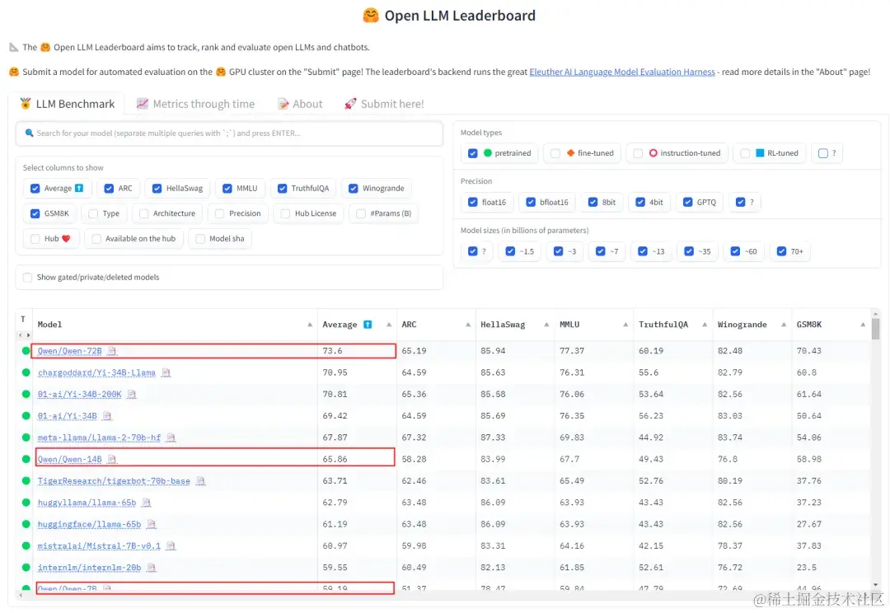
Task: Open the About tab
Action: 300,104
